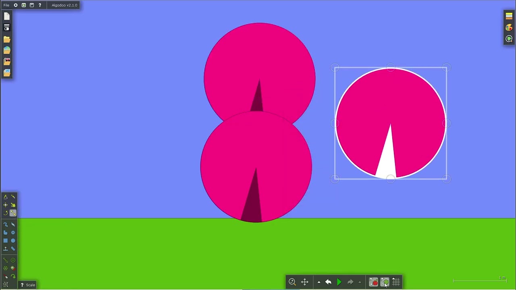Select the Pan tool in bottom bar
The height and width of the screenshot is (290, 516).
click(305, 282)
